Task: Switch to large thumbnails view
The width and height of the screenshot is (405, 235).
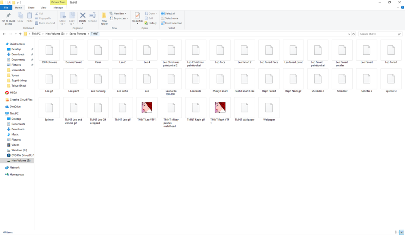Action: (402, 232)
